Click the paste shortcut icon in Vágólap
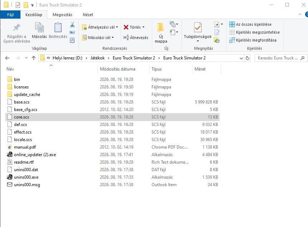308x227 pixels. pos(72,40)
